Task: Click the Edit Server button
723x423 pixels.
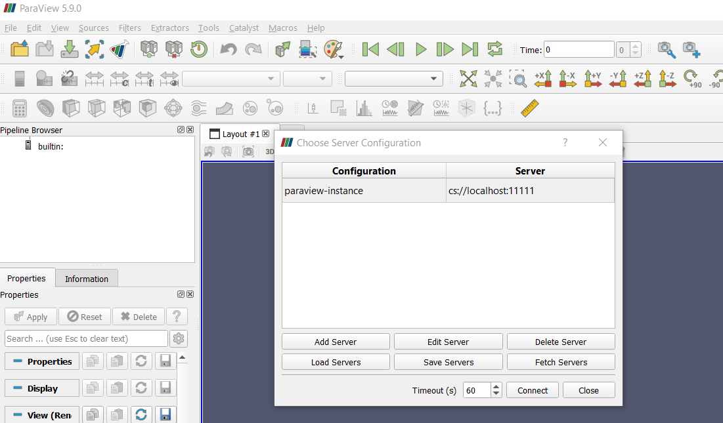Action: (x=449, y=342)
